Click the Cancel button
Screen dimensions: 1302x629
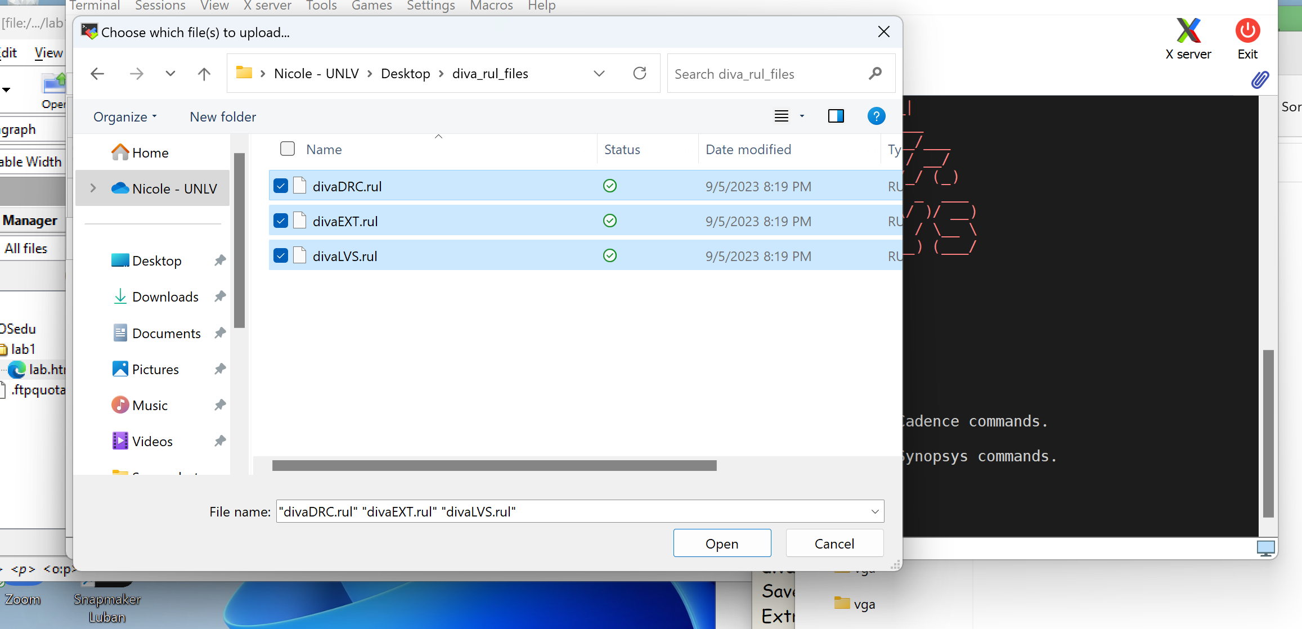coord(834,543)
